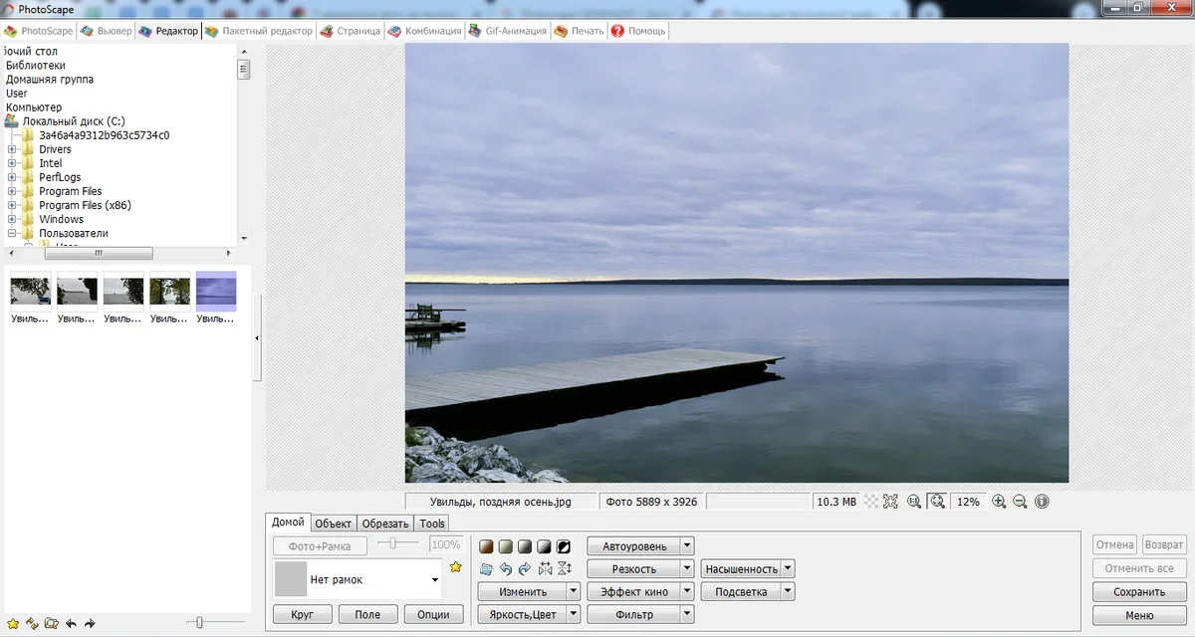Click the right arrow below the thumbnails
The width and height of the screenshot is (1195, 637).
tap(90, 623)
